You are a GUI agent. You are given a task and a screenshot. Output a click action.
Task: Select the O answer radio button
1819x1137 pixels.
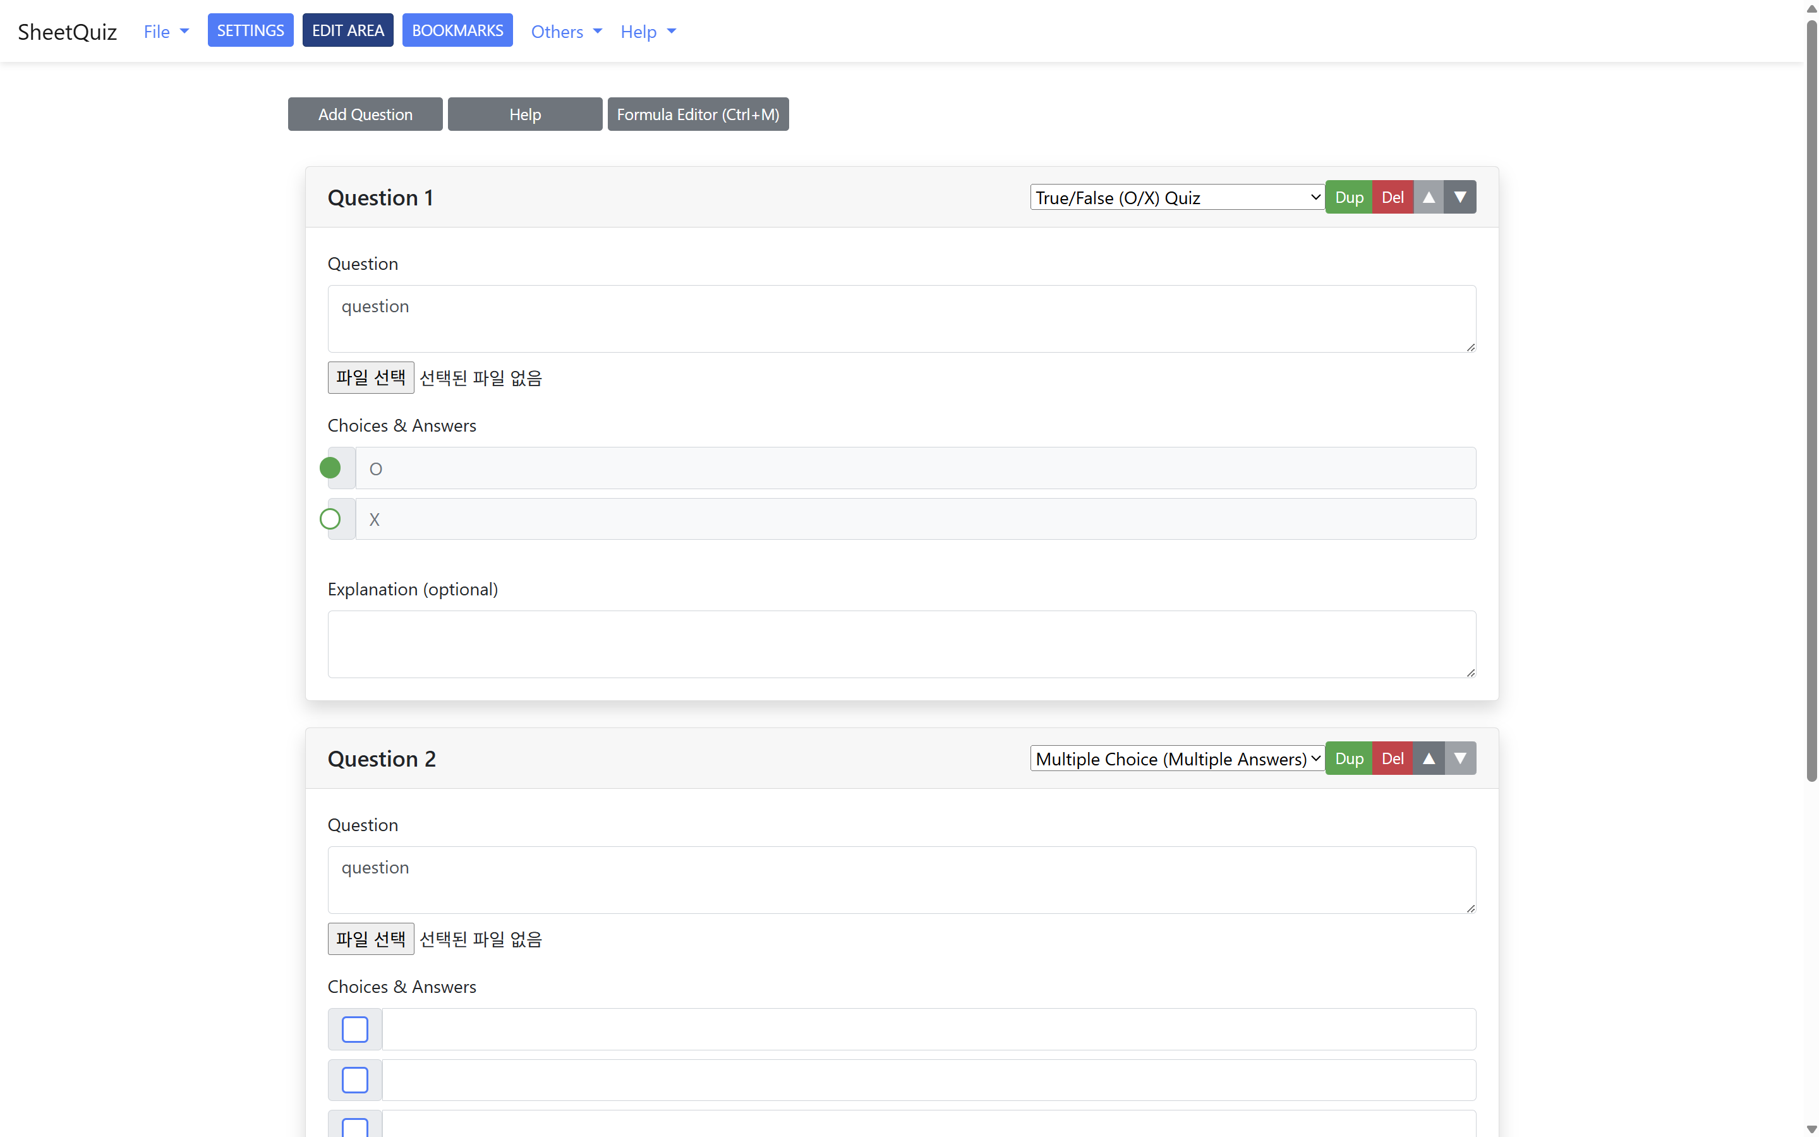pyautogui.click(x=330, y=468)
